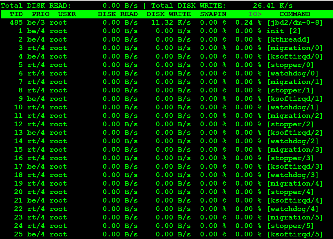
Task: Select the [migration/2] command
Action: coord(295,116)
